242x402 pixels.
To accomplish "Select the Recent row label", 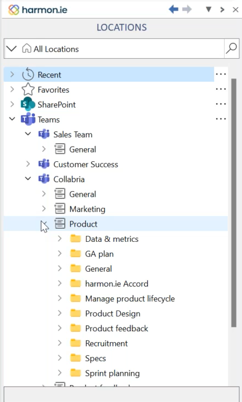I will tap(49, 75).
